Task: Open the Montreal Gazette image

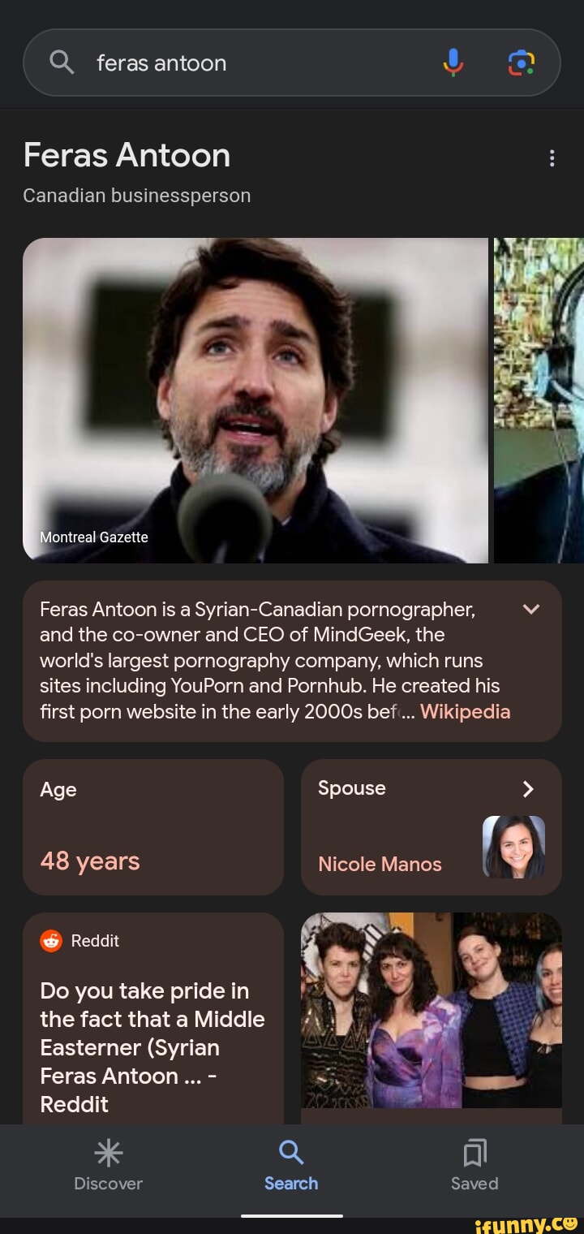Action: point(257,398)
